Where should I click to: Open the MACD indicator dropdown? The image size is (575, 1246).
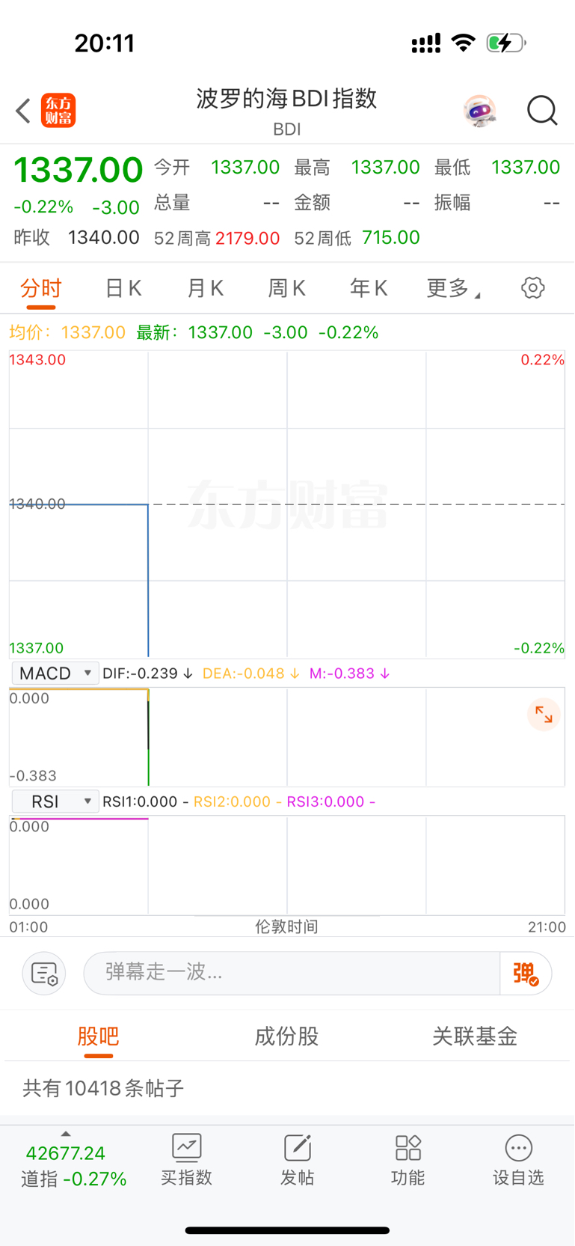point(55,673)
